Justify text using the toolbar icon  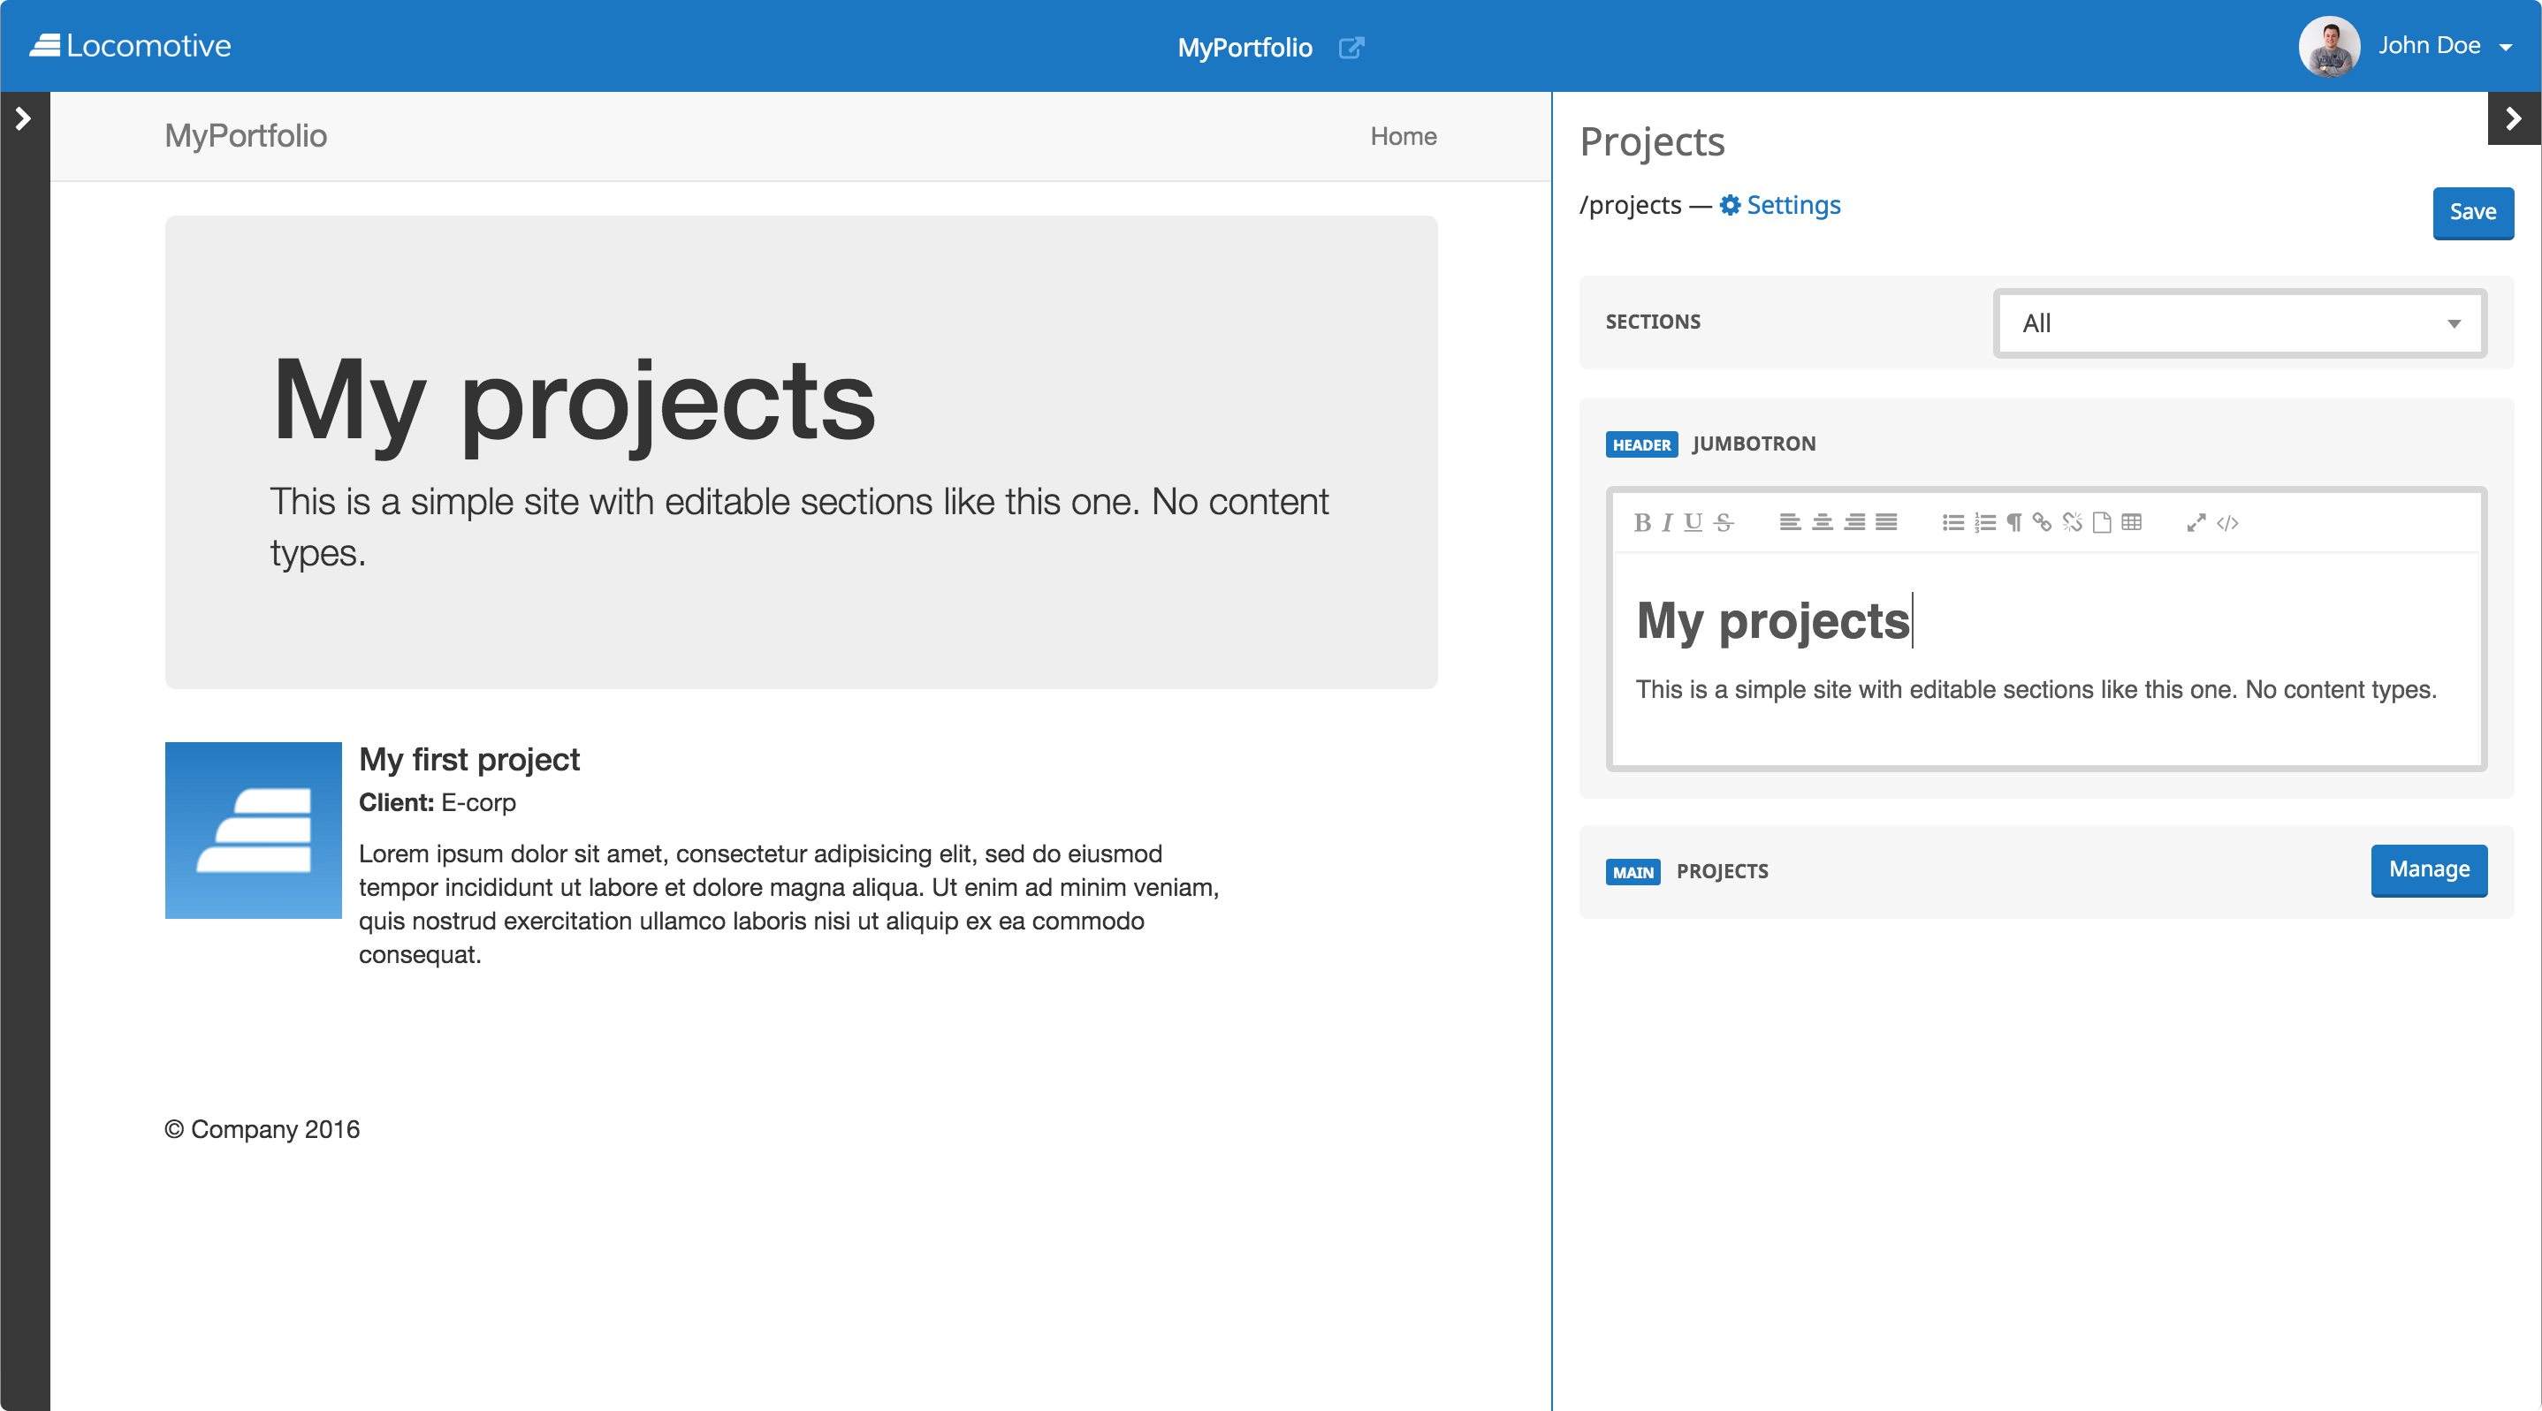tap(1886, 523)
